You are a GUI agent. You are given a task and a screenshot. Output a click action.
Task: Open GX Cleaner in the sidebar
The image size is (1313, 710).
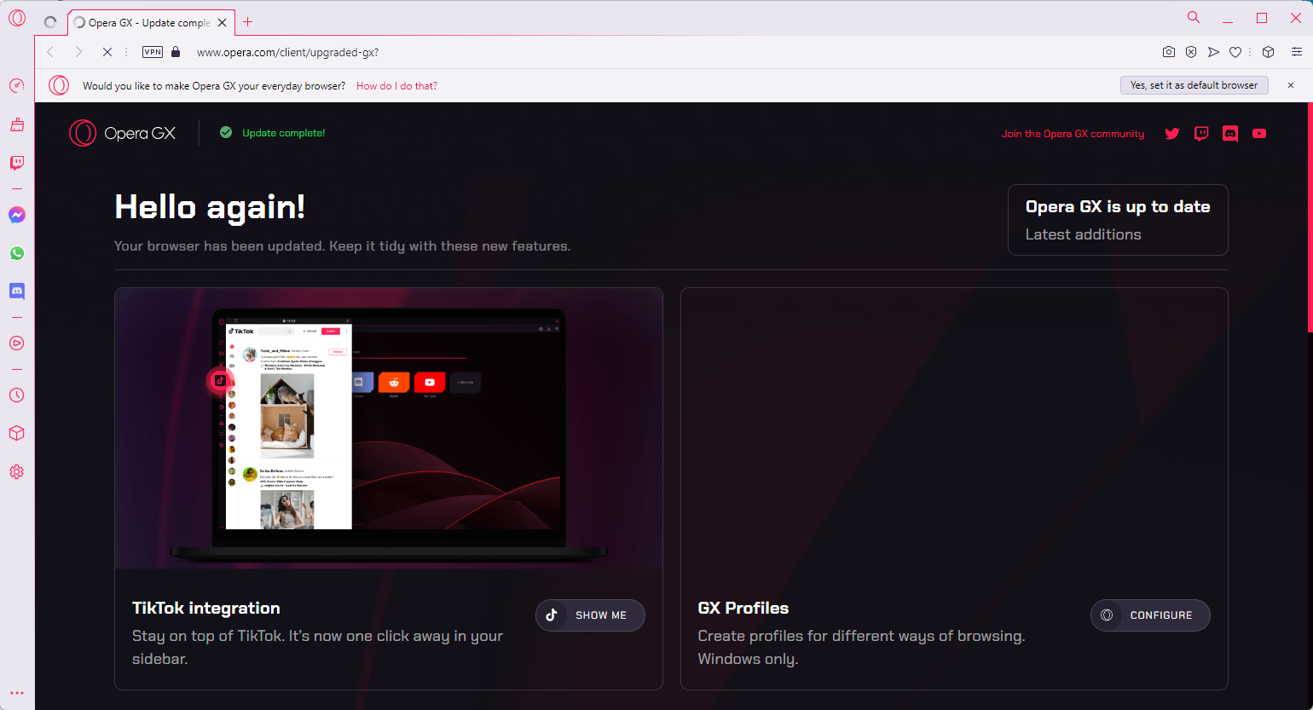(17, 124)
